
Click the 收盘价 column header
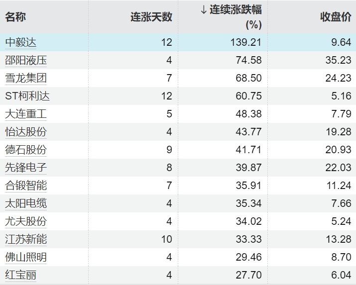pos(335,17)
